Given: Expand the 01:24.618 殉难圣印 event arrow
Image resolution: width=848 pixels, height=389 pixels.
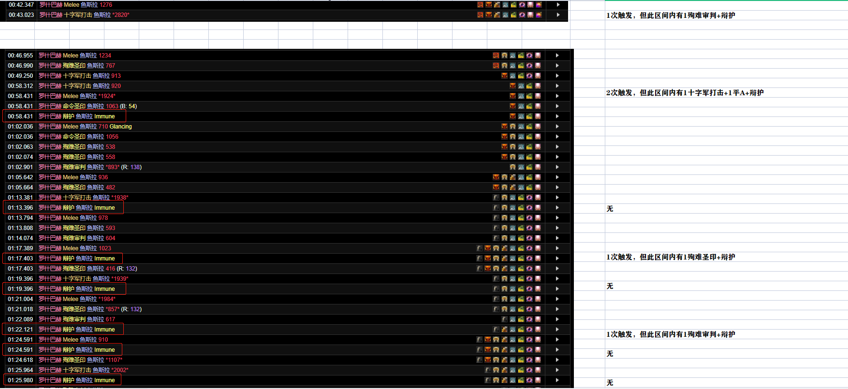Looking at the screenshot, I should (557, 360).
